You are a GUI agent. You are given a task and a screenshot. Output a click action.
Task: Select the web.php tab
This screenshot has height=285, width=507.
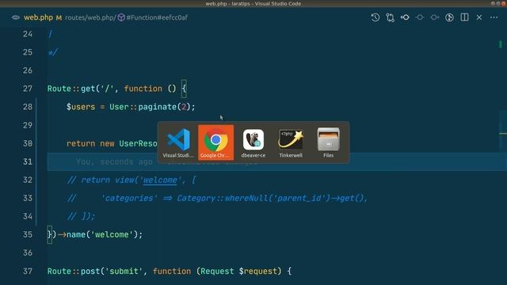point(38,17)
